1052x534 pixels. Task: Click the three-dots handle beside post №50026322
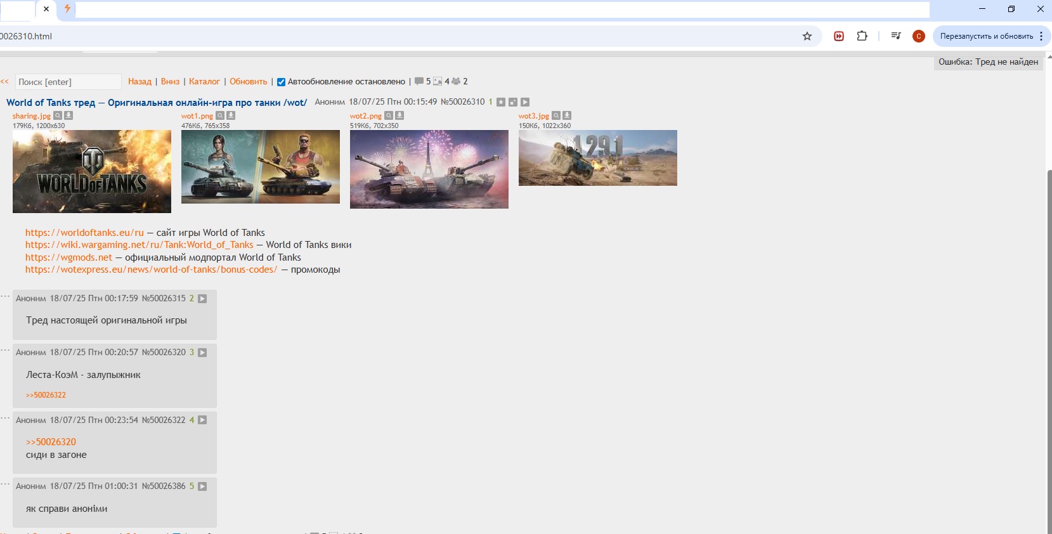(x=5, y=418)
